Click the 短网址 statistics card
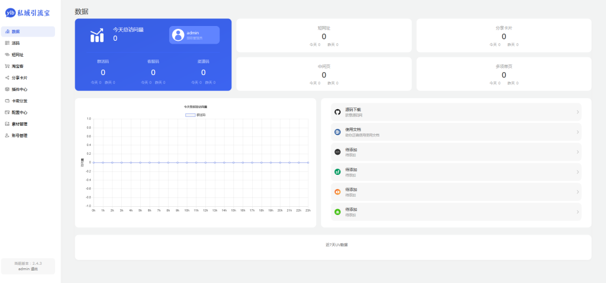 coord(324,35)
